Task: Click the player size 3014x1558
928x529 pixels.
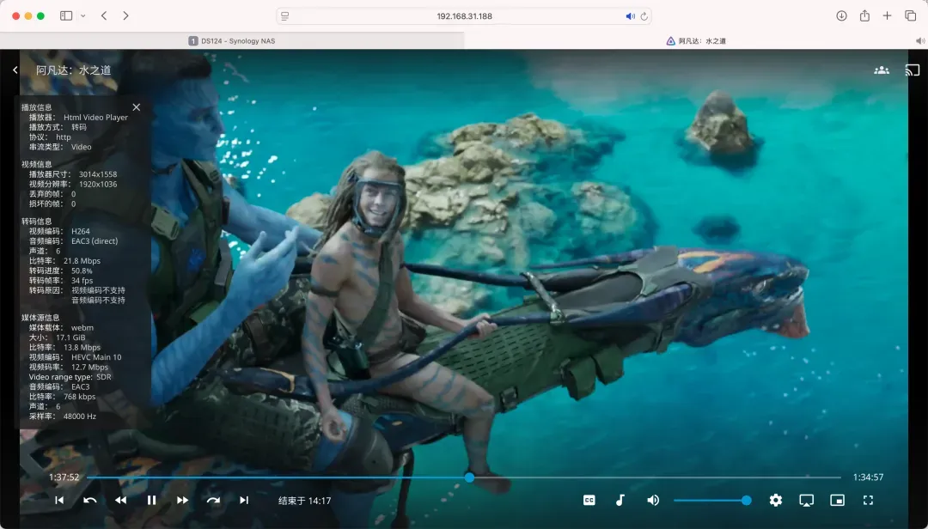Action: pyautogui.click(x=98, y=174)
